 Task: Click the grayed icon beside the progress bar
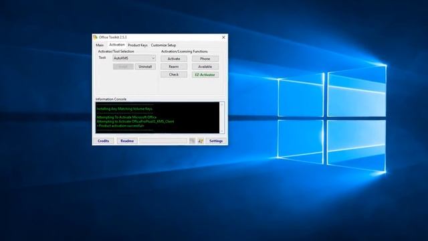point(193,141)
